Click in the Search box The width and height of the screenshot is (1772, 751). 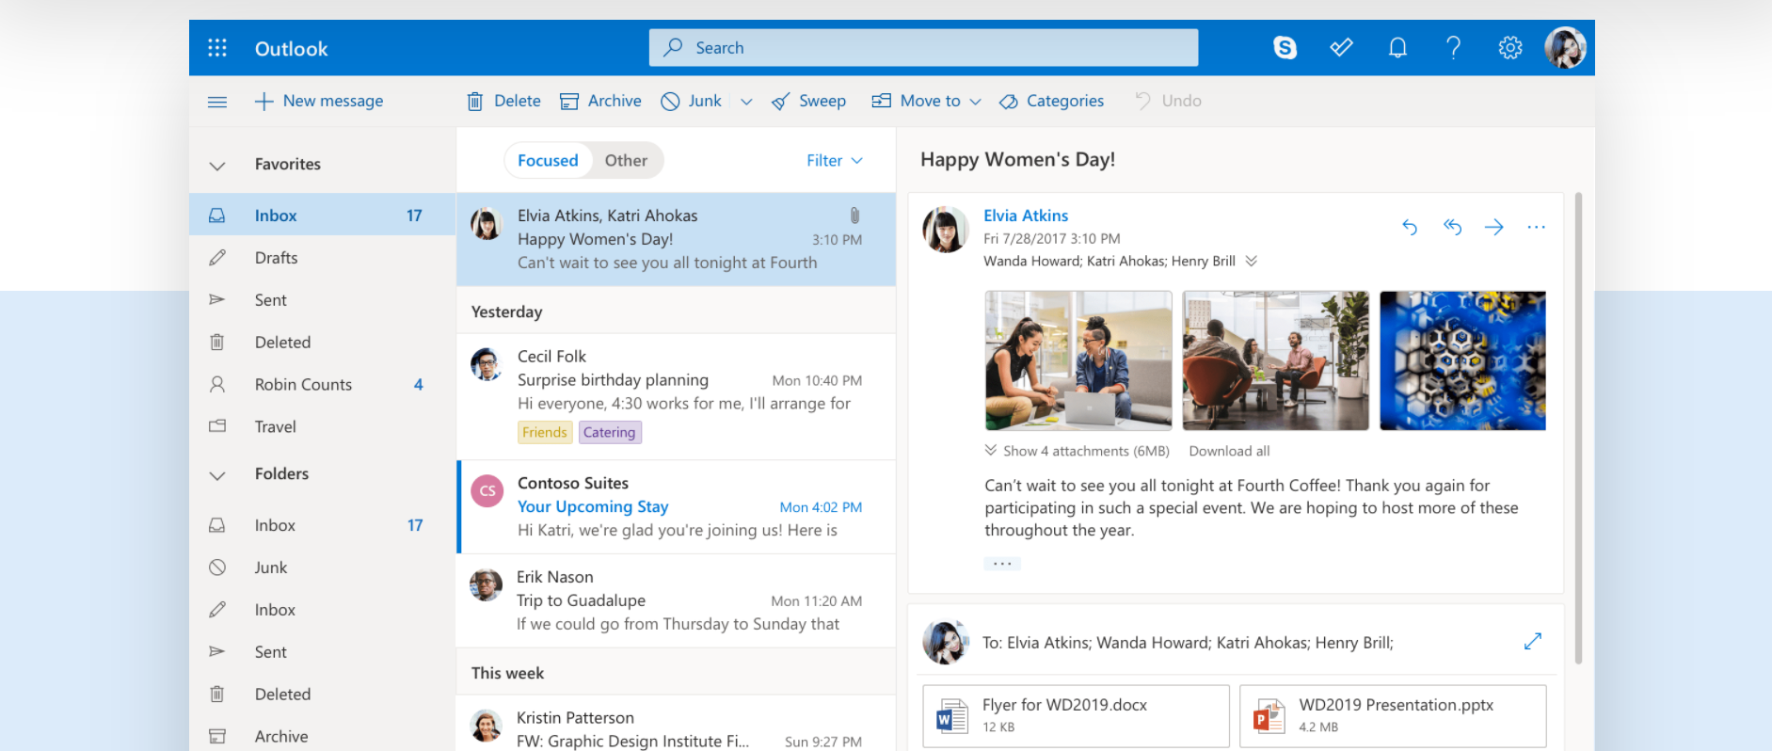pyautogui.click(x=923, y=47)
